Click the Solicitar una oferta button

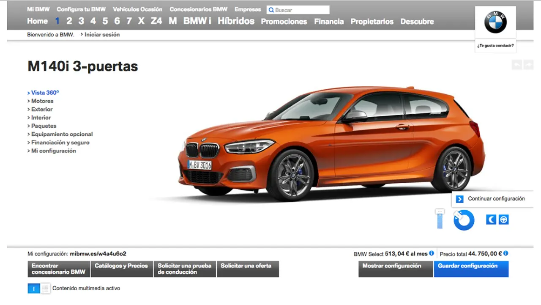pyautogui.click(x=247, y=269)
